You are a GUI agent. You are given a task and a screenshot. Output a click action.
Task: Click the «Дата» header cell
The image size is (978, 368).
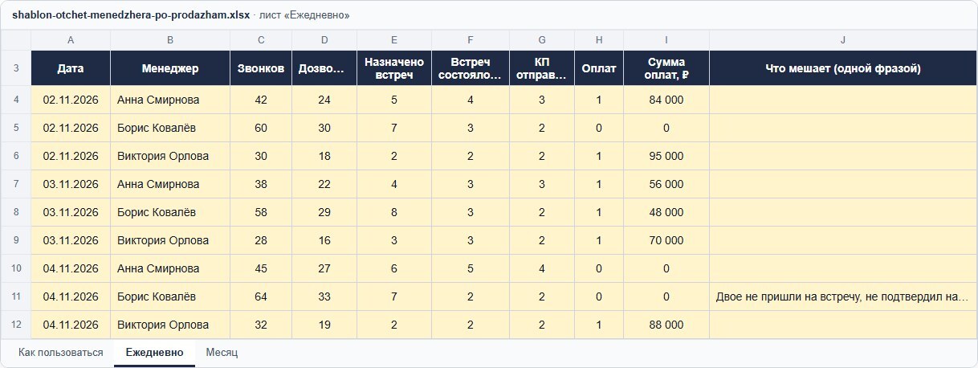[x=71, y=68]
